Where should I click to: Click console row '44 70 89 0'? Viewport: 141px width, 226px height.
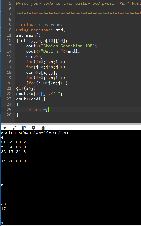13,161
